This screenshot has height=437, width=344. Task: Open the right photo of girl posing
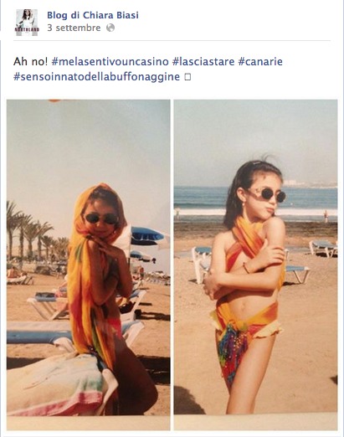coord(255,257)
